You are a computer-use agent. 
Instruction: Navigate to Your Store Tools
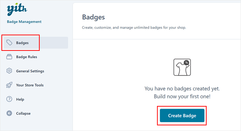pyautogui.click(x=30, y=85)
